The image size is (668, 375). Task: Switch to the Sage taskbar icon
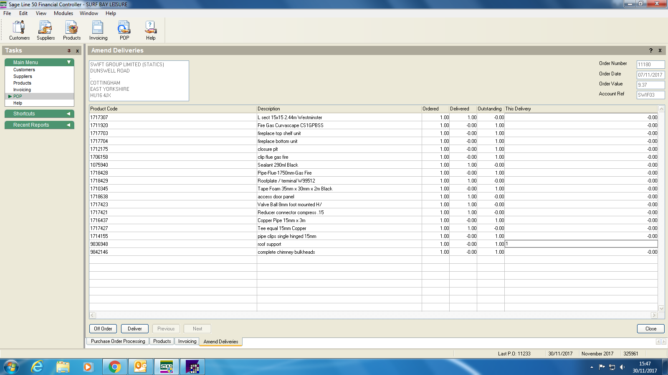click(167, 367)
